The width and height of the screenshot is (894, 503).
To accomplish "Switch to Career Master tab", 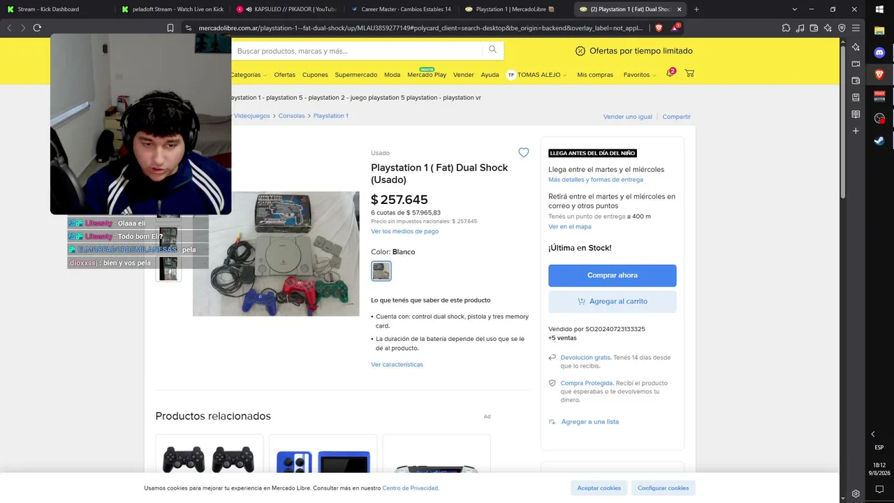I will pyautogui.click(x=401, y=9).
